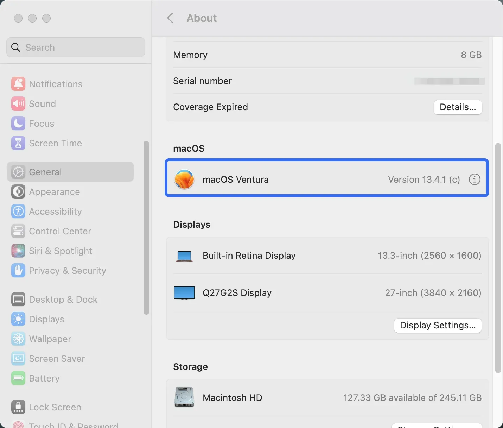
Task: Select the General sidebar item
Action: (x=70, y=172)
